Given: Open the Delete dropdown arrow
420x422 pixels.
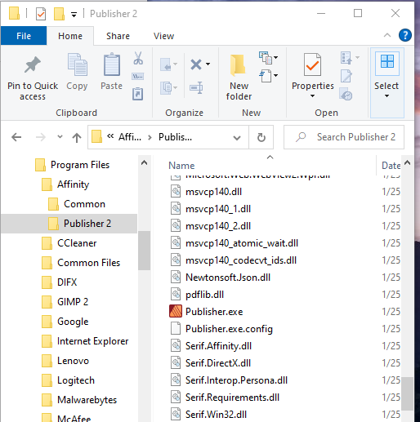Looking at the screenshot, I should point(208,64).
